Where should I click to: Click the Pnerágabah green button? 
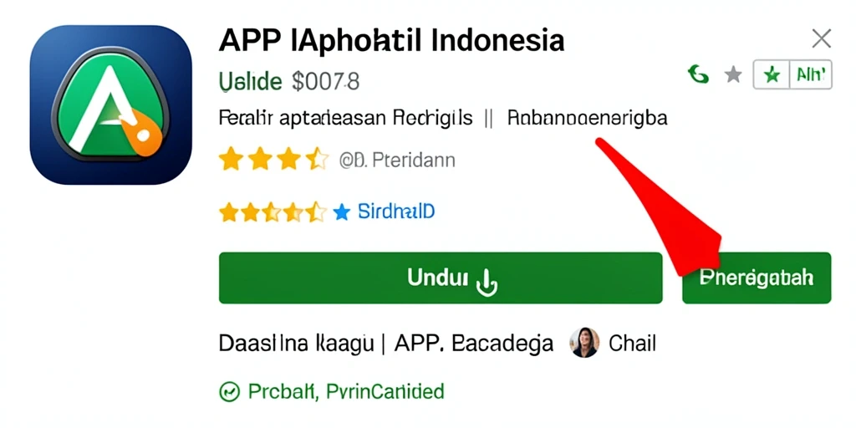(757, 278)
